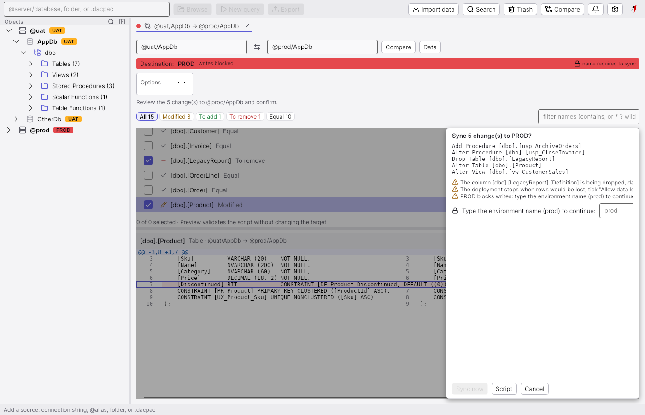The width and height of the screenshot is (645, 415).
Task: Expand the Scalar Functions (1) folder
Action: coord(31,97)
